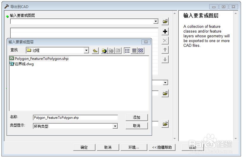Click the 确定 button
246x160 pixels.
coord(84,148)
